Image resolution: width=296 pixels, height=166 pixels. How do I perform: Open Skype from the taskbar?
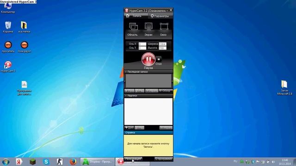(46, 162)
